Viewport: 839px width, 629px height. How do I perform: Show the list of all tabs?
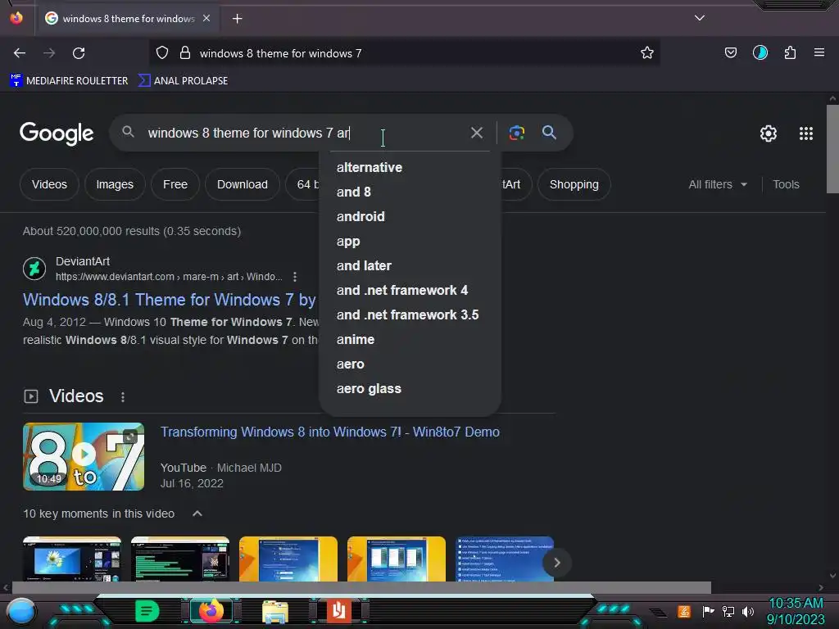tap(700, 18)
